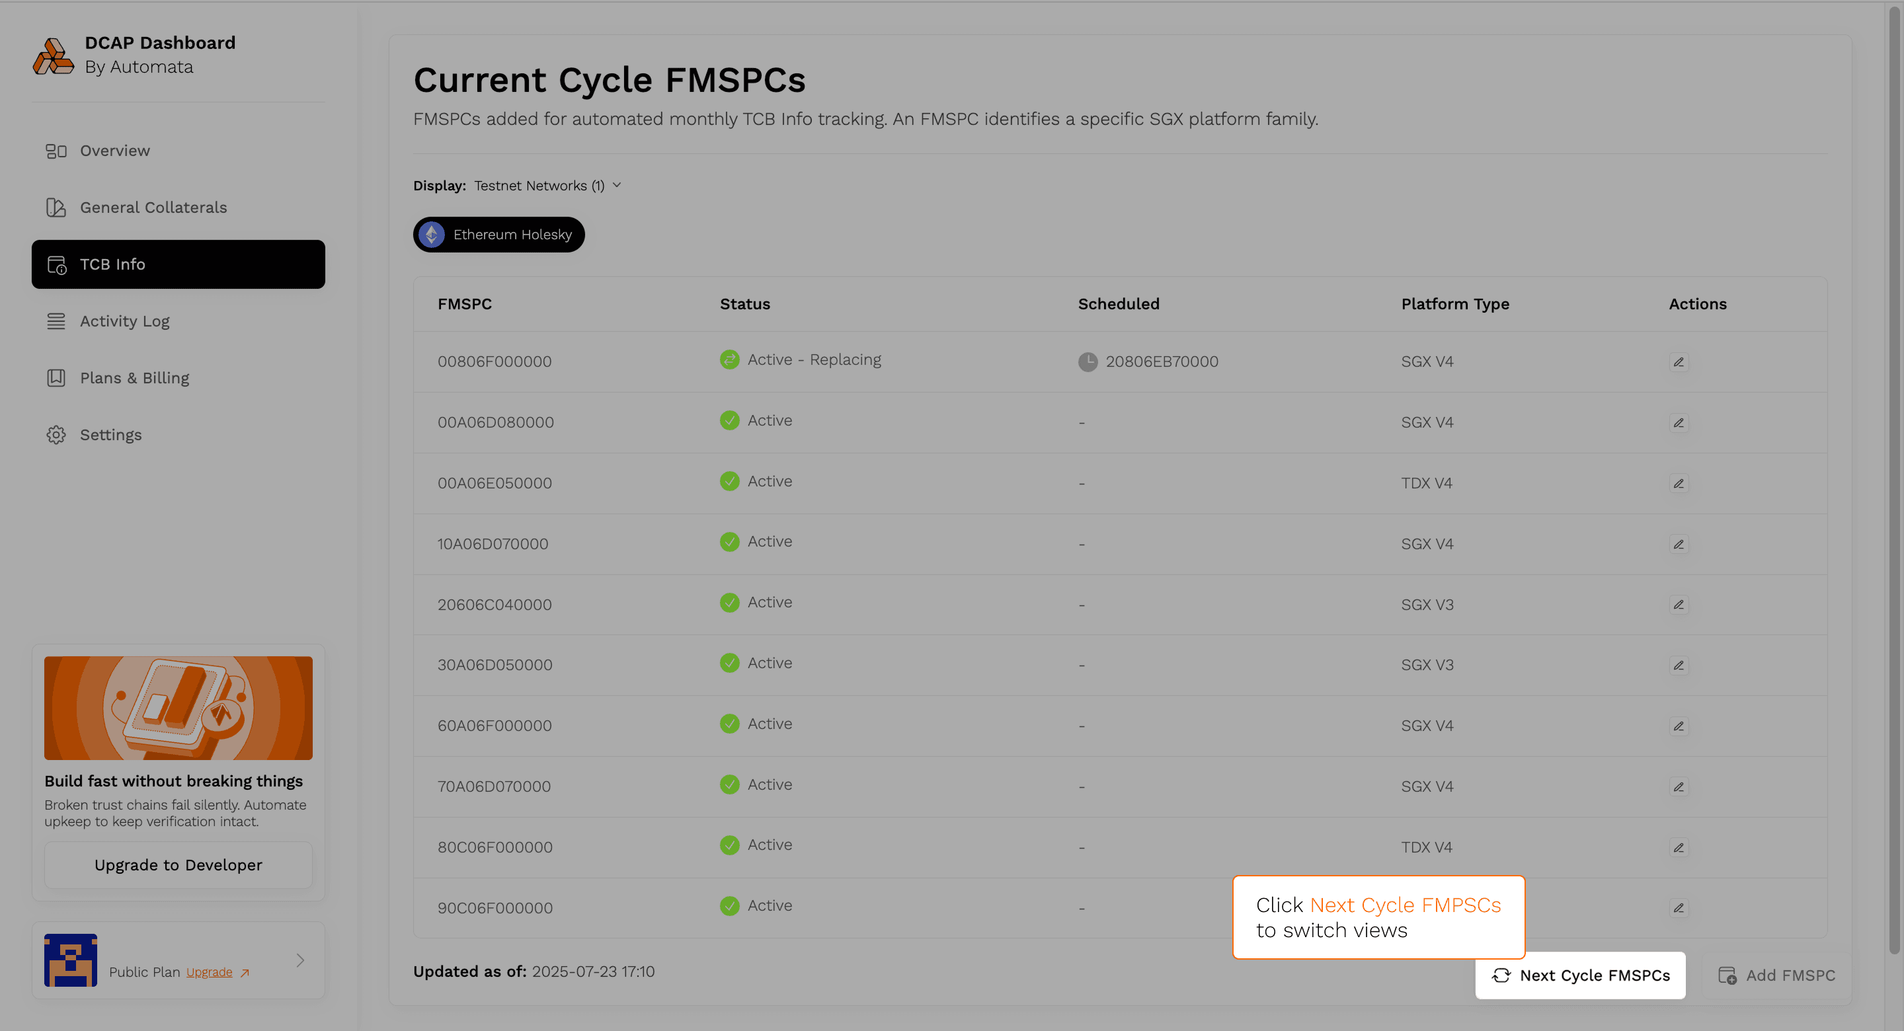Click the green Active icon for 00A06D080000
The image size is (1904, 1031).
pyautogui.click(x=729, y=420)
